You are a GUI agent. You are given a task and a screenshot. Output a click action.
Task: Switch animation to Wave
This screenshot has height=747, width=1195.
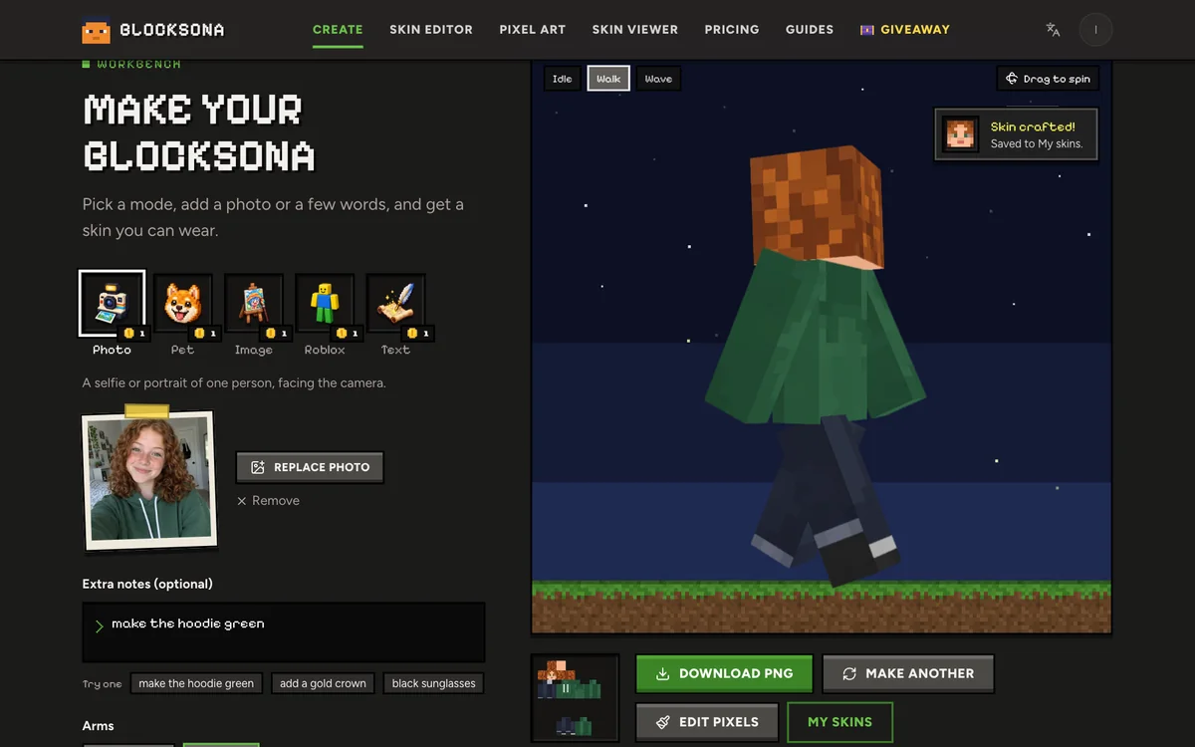click(658, 79)
